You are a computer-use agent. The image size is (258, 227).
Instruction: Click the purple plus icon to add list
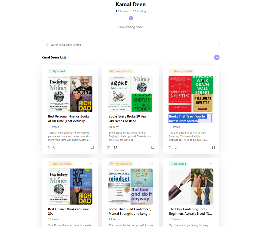(x=217, y=57)
